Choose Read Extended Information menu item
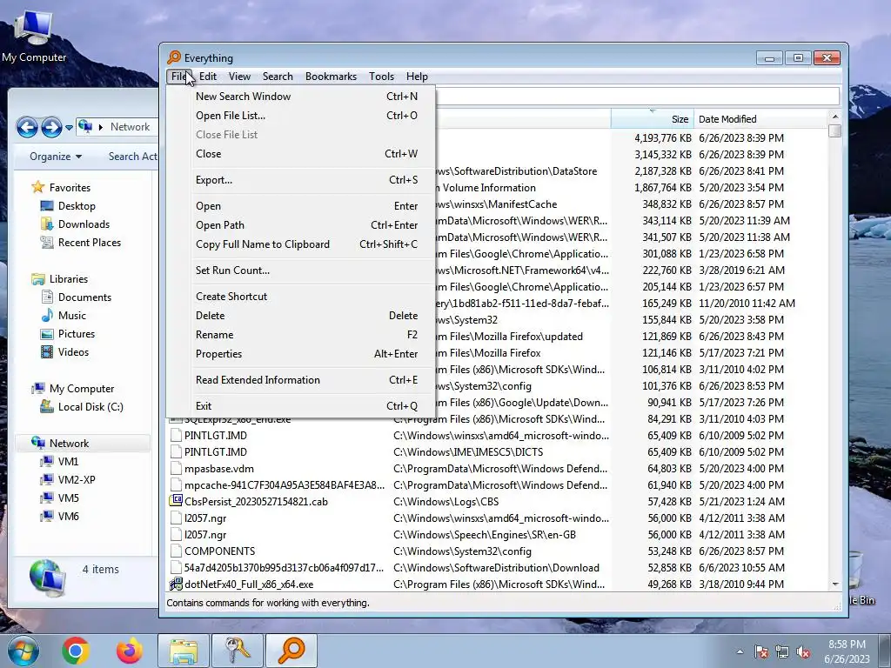The image size is (891, 668). [x=301, y=380]
